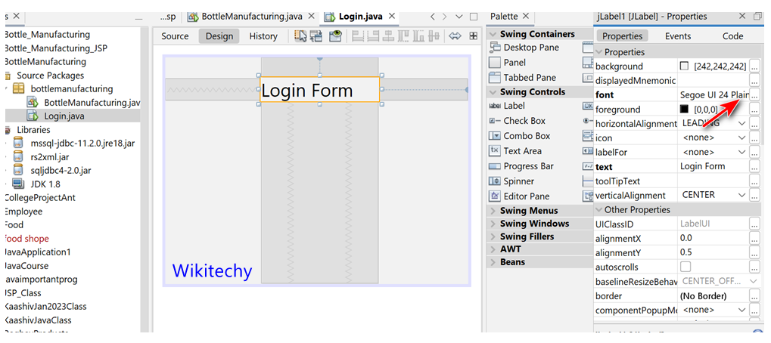
Task: Expand the AWT palette category
Action: coord(493,249)
